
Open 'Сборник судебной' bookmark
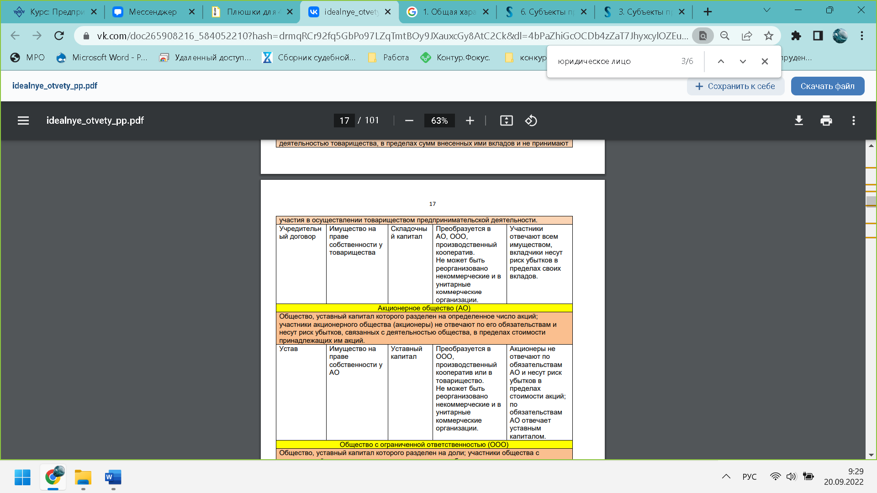tap(309, 58)
